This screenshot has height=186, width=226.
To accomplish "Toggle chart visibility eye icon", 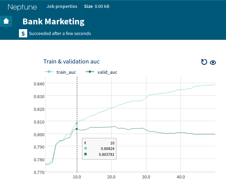I will point(213,62).
